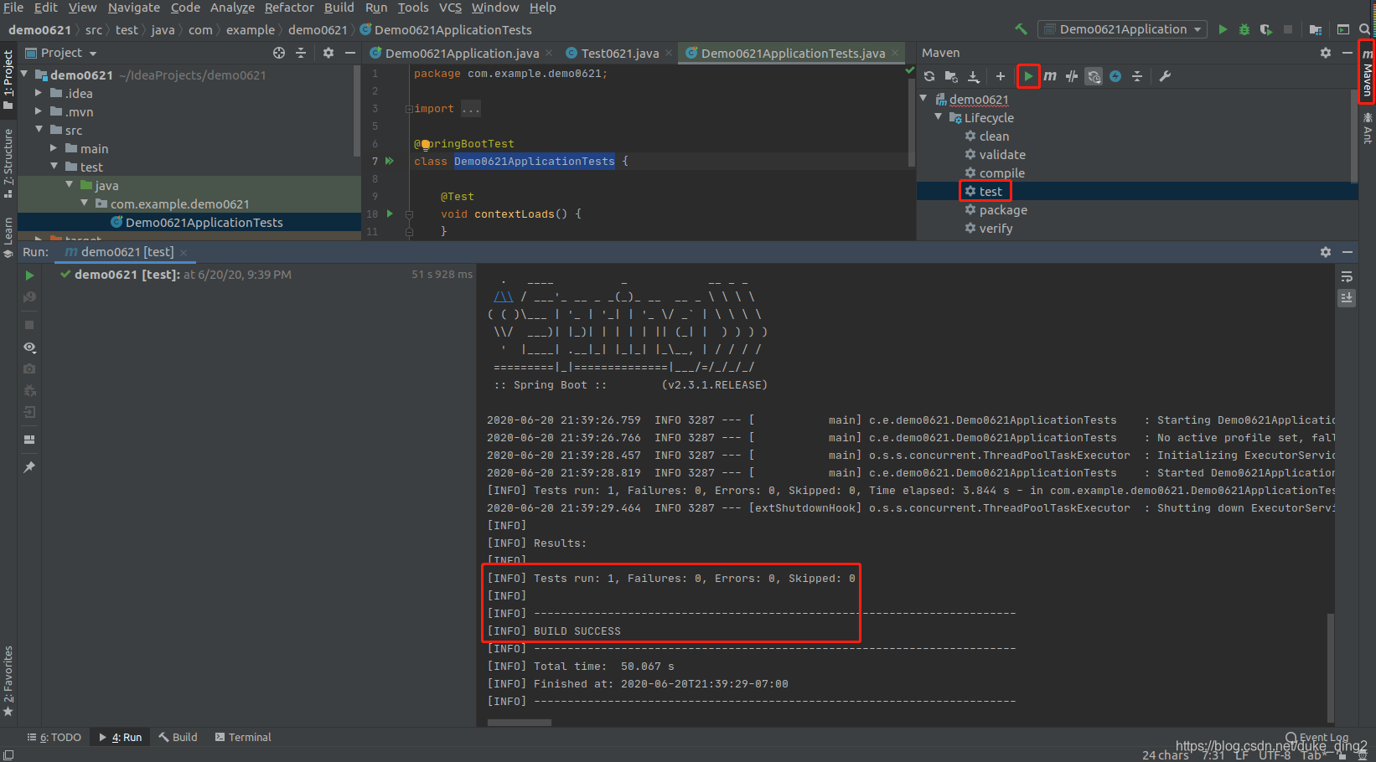Switch to Test0621.java editor tab
Viewport: 1376px width, 762px height.
pyautogui.click(x=620, y=53)
